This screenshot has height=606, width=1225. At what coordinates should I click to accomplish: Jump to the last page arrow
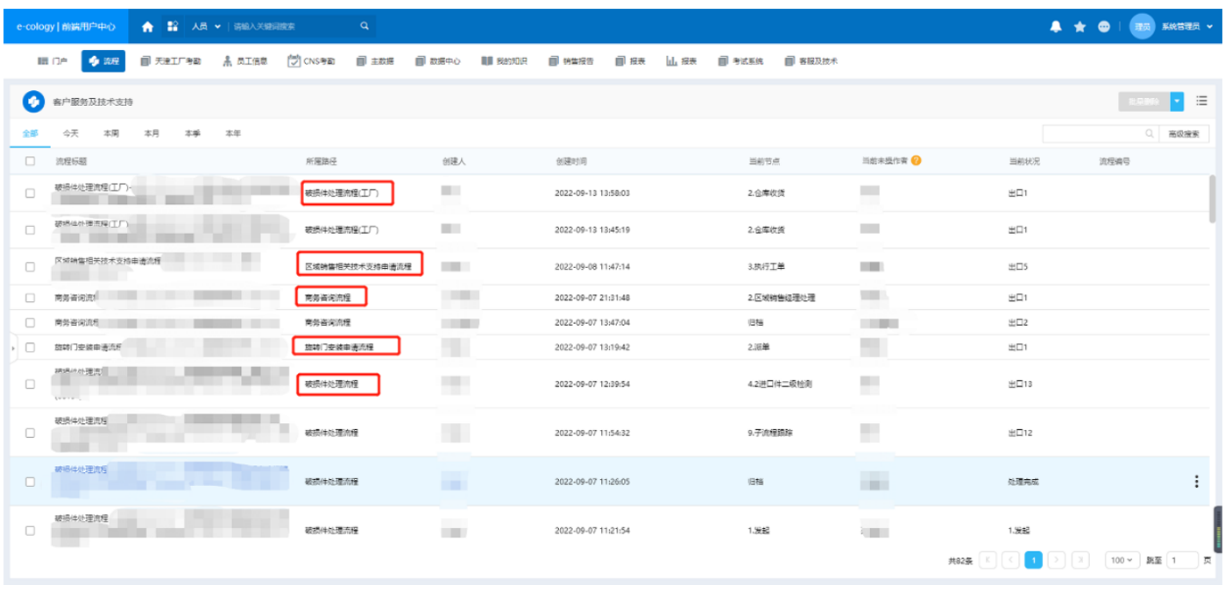click(x=1080, y=560)
